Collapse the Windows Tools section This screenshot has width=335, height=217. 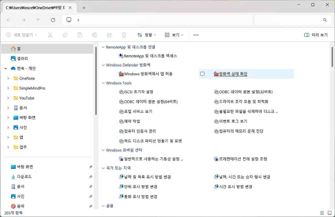pyautogui.click(x=103, y=83)
